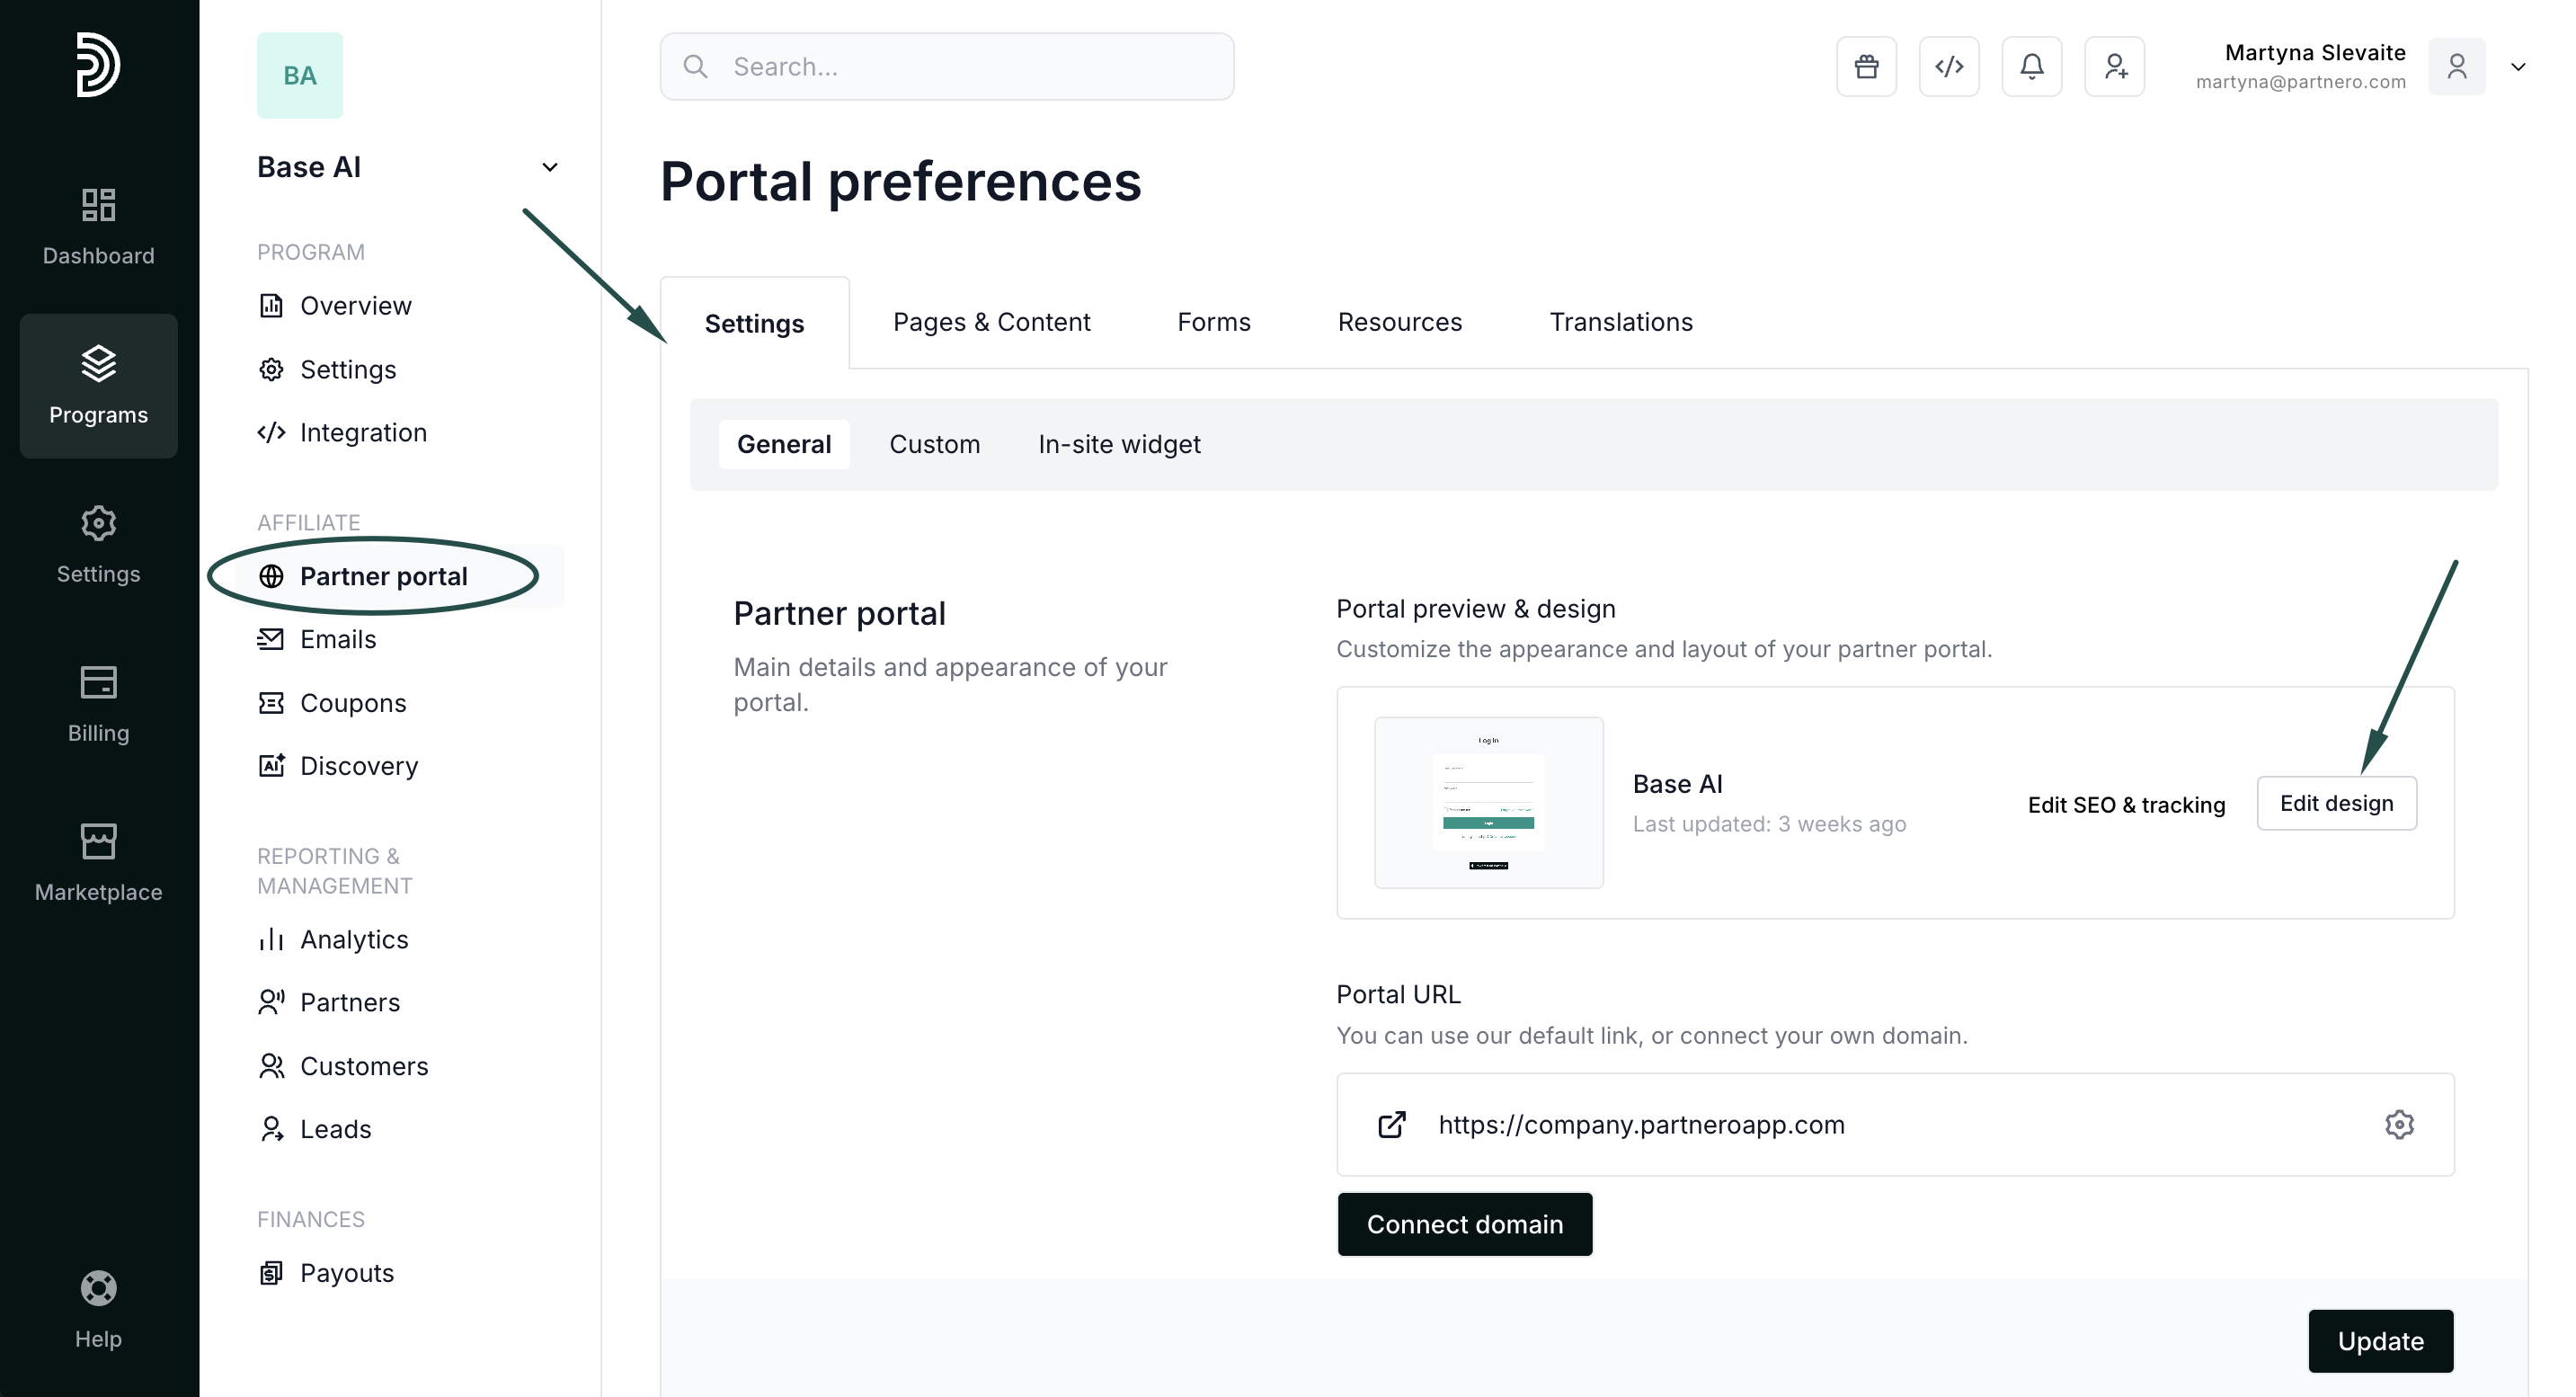Open the code integration icon in header
Viewport: 2576px width, 1397px height.
coord(1949,67)
